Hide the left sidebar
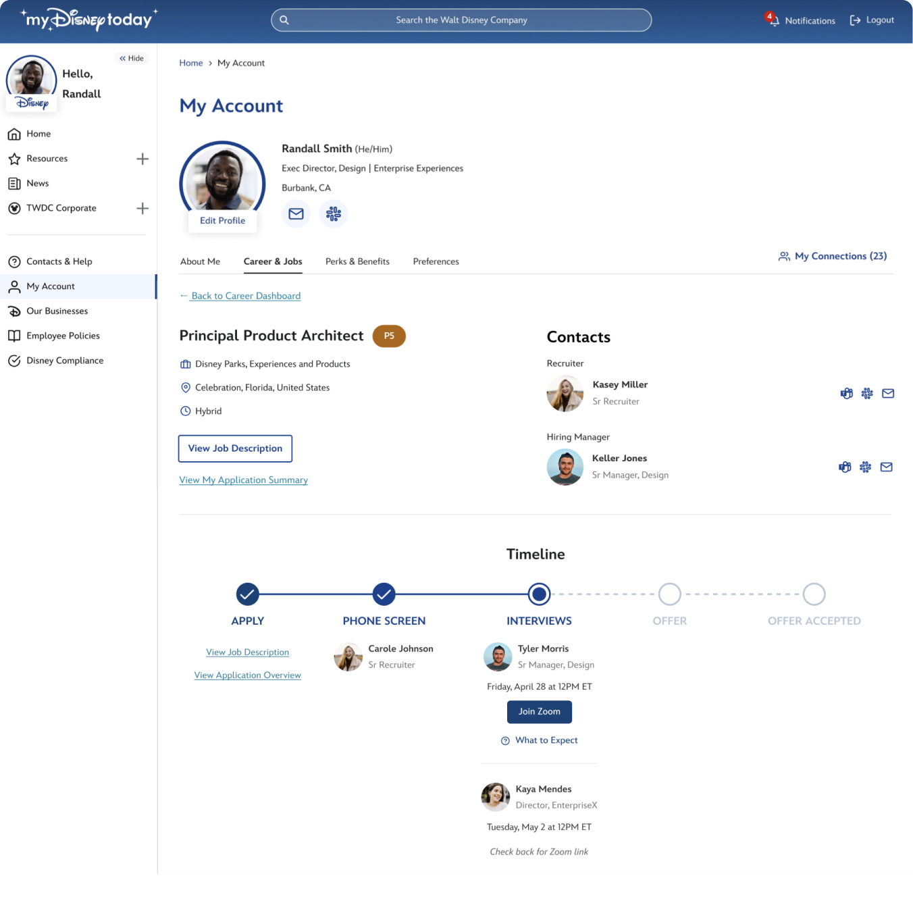 coord(132,58)
